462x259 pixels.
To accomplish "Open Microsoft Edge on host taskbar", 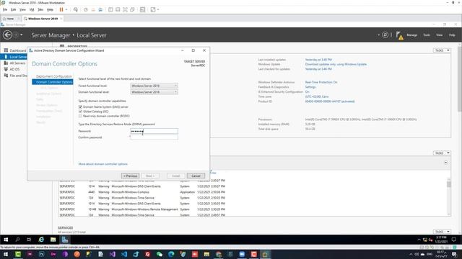I will 171,254.
